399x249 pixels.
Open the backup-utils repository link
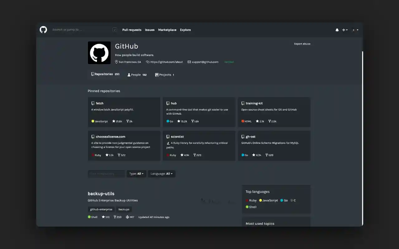pyautogui.click(x=101, y=194)
